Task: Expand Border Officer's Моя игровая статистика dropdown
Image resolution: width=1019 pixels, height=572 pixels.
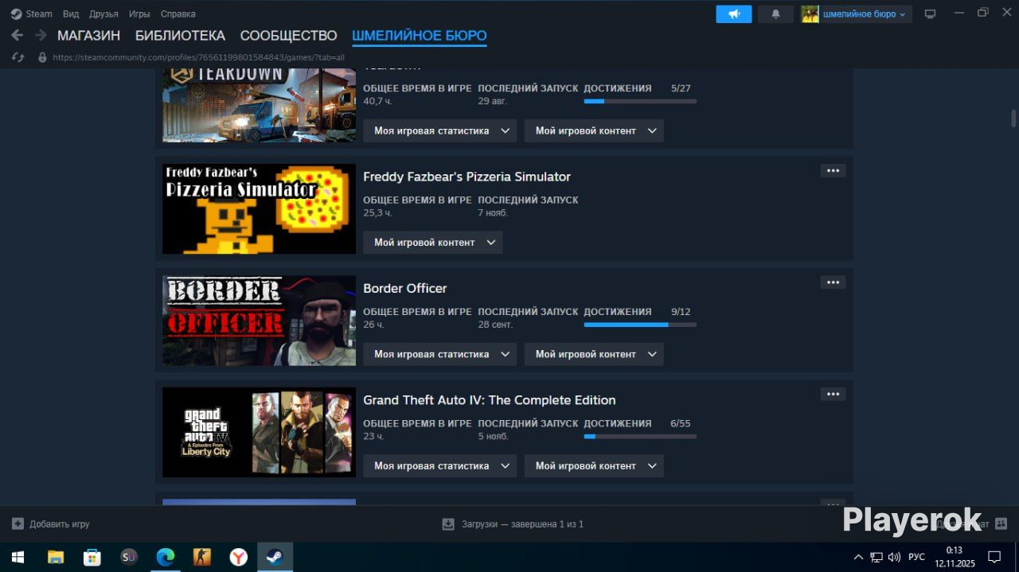Action: tap(440, 354)
